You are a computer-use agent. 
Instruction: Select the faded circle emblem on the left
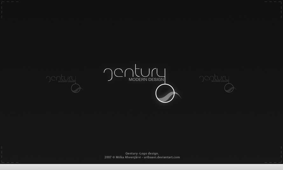click(x=75, y=88)
